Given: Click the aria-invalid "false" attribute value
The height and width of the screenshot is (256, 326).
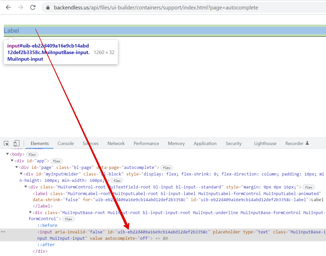Looking at the screenshot, I should pyautogui.click(x=96, y=232).
